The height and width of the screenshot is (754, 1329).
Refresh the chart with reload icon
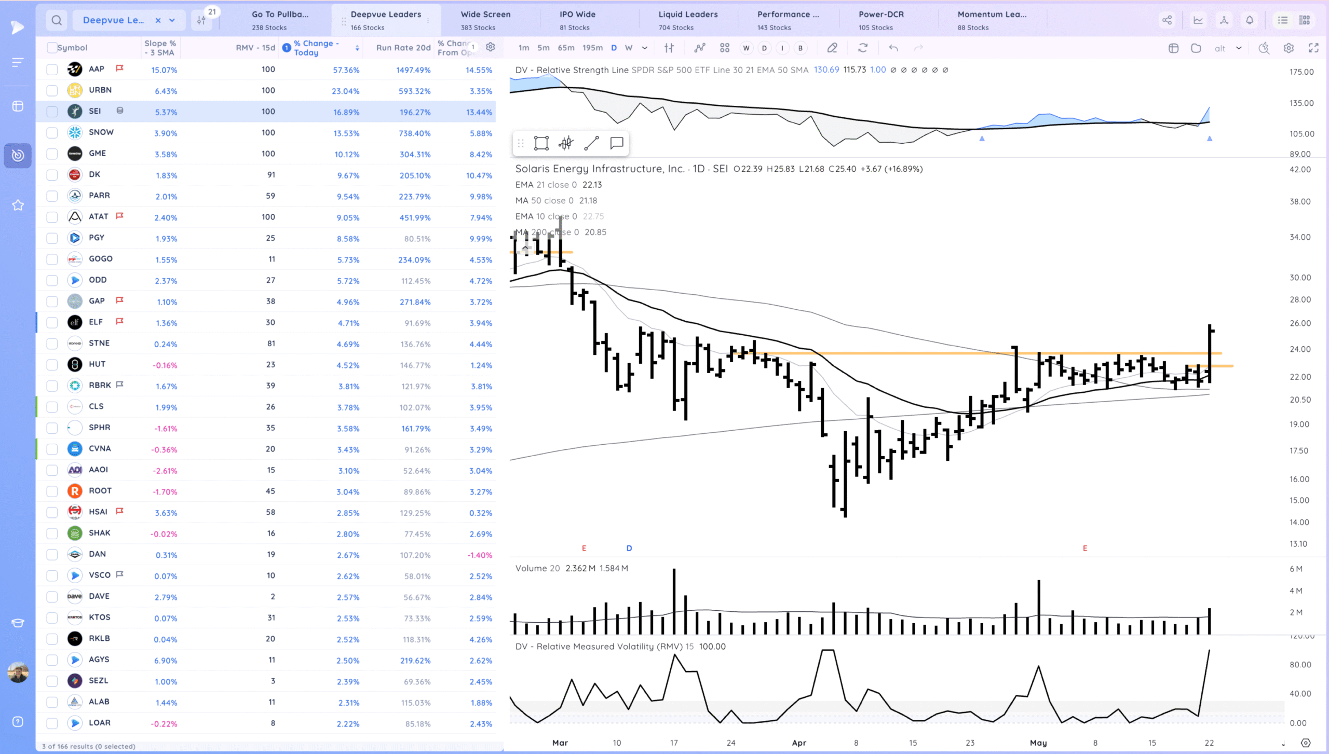pos(863,48)
